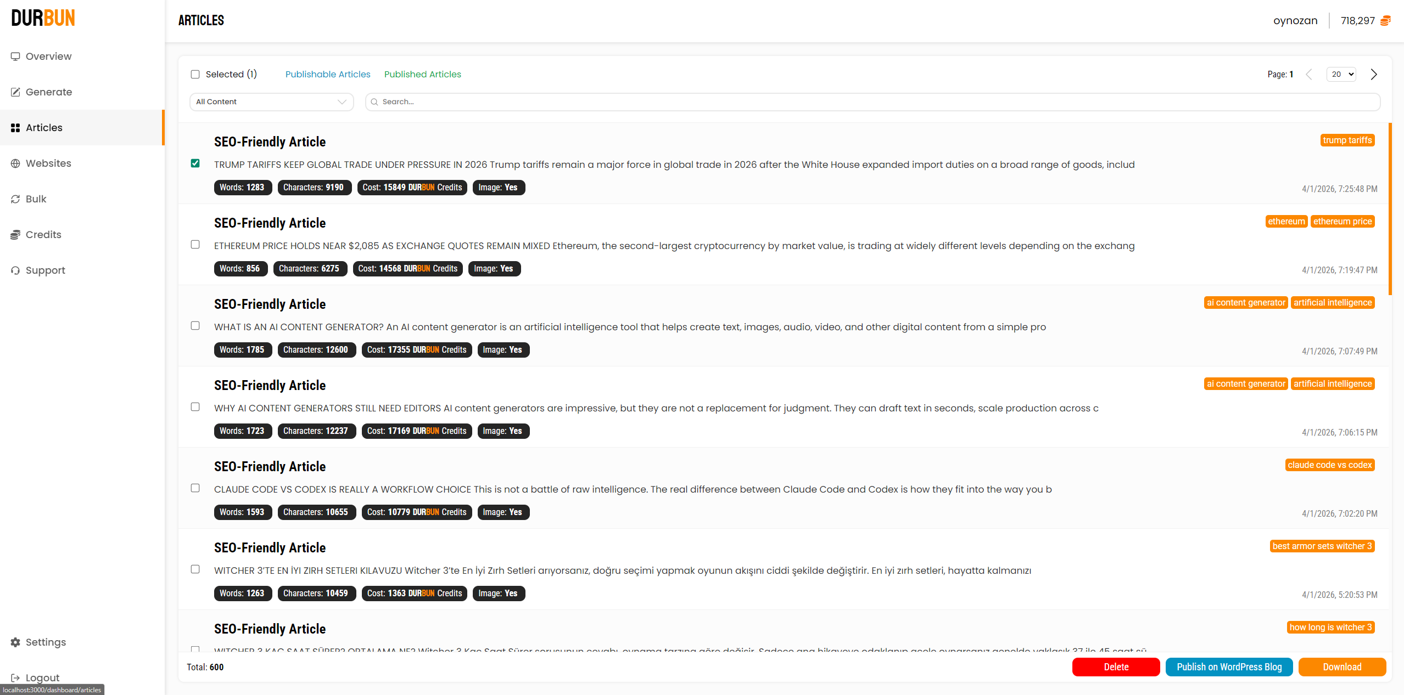Click the Bulk refresh icon
Screen dimensions: 1404x695
[15, 199]
